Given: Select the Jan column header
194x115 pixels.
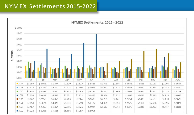Looking at the screenshot, I should coord(31,80).
